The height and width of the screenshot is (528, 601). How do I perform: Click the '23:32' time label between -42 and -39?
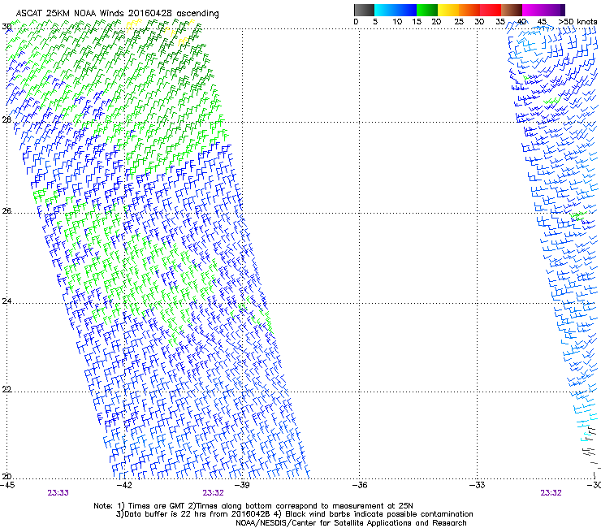point(213,493)
